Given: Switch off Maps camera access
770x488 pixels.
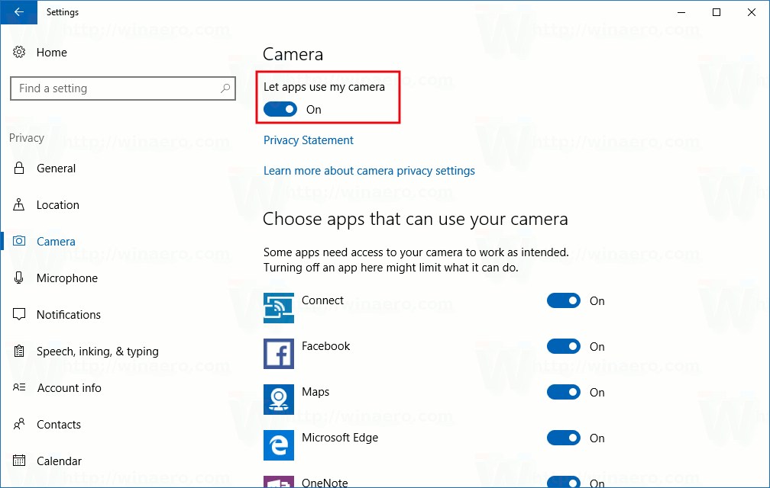Looking at the screenshot, I should [564, 393].
